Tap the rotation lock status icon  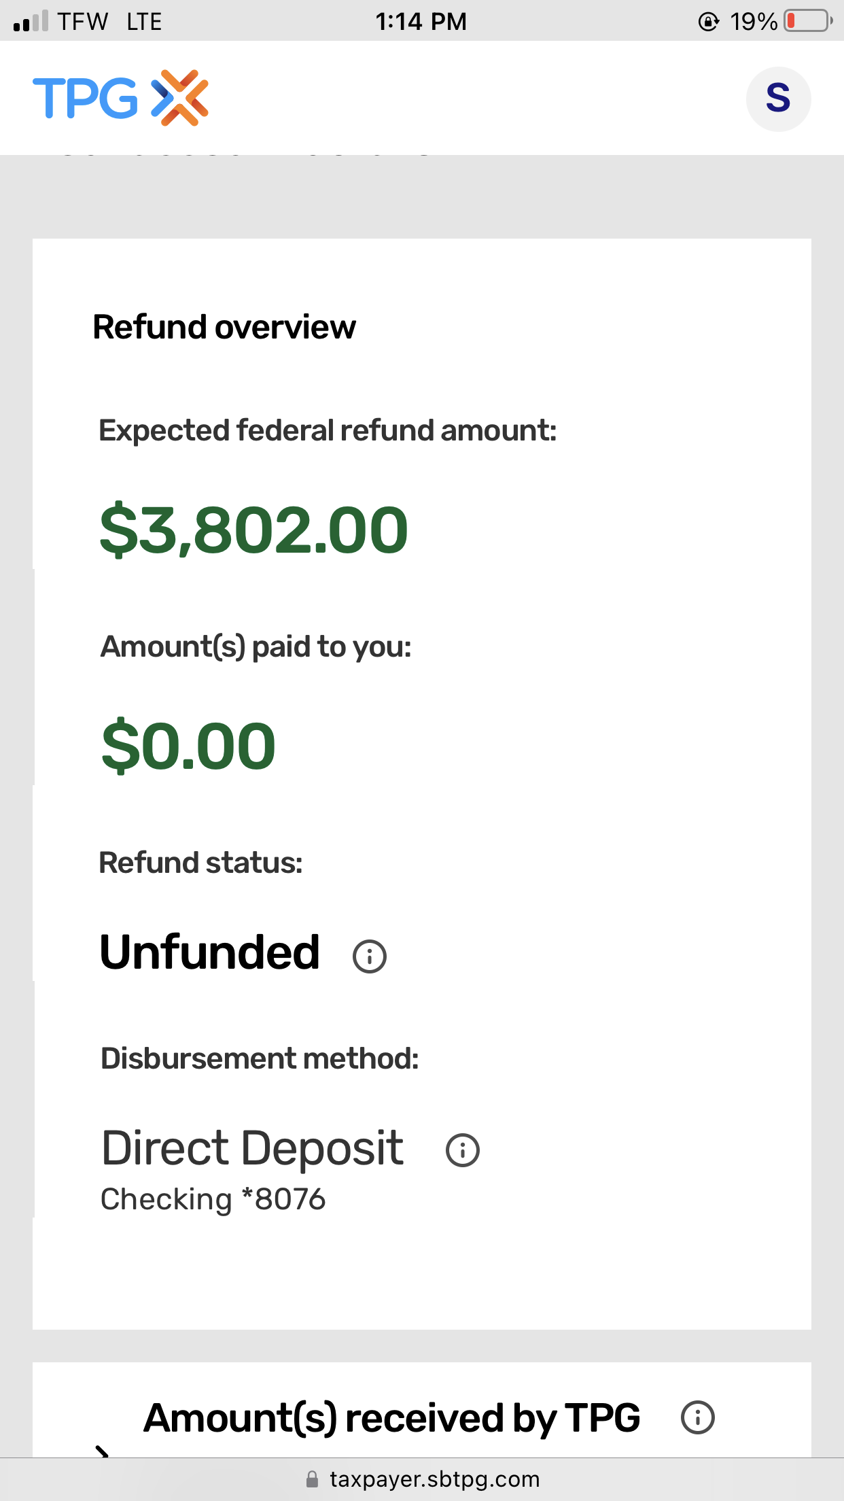tap(708, 22)
